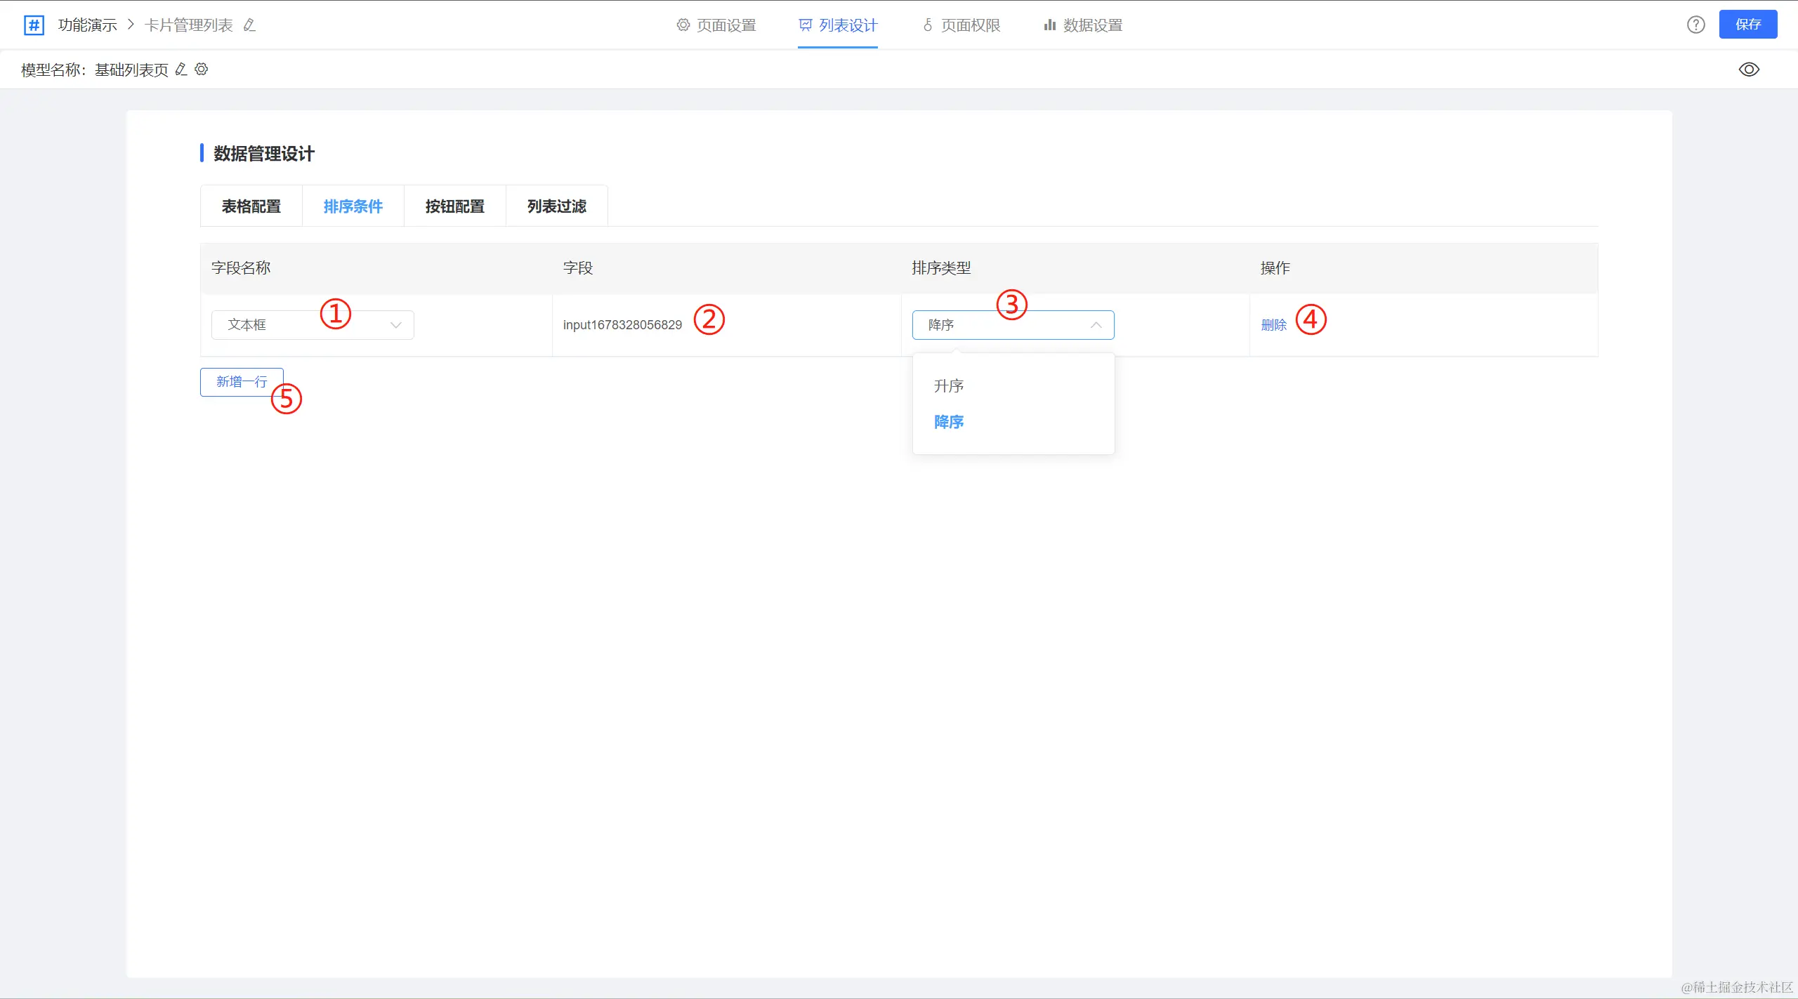Click the 保存 button
The width and height of the screenshot is (1798, 999).
pyautogui.click(x=1747, y=25)
